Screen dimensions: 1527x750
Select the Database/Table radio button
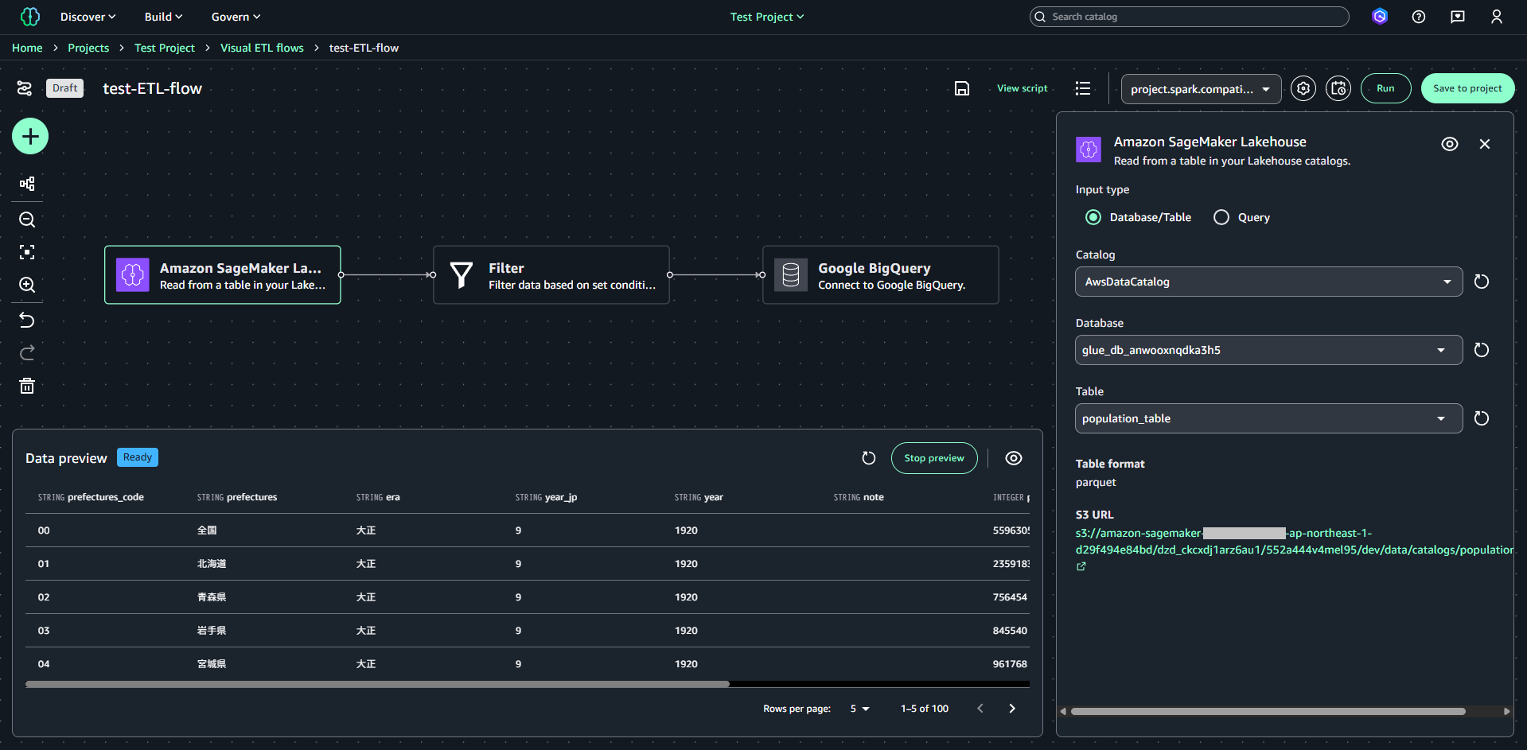pos(1093,217)
